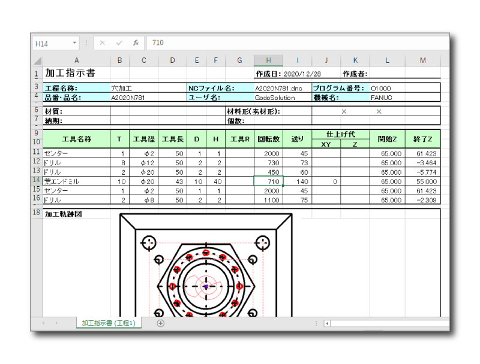Screen dimensions: 480x364
Task: Click the 納期: label cell
Action: (77, 120)
